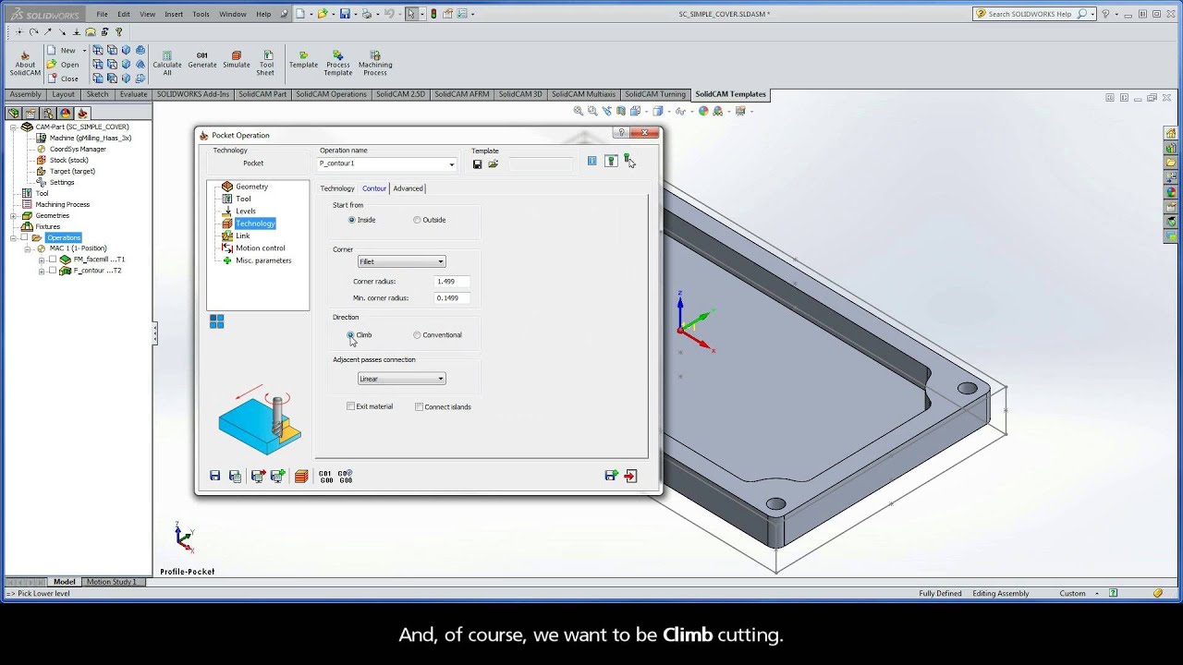Expand the Geometries tree node
Viewport: 1183px width, 665px height.
13,215
